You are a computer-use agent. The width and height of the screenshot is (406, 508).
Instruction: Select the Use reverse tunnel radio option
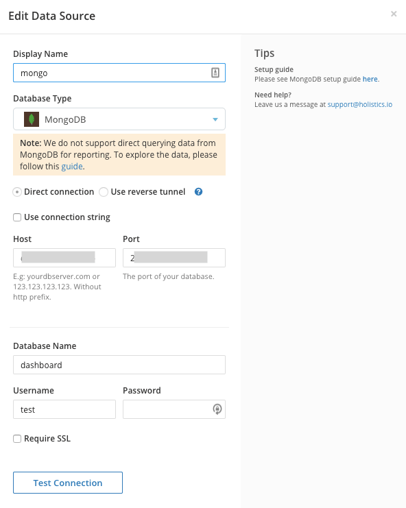pos(104,192)
